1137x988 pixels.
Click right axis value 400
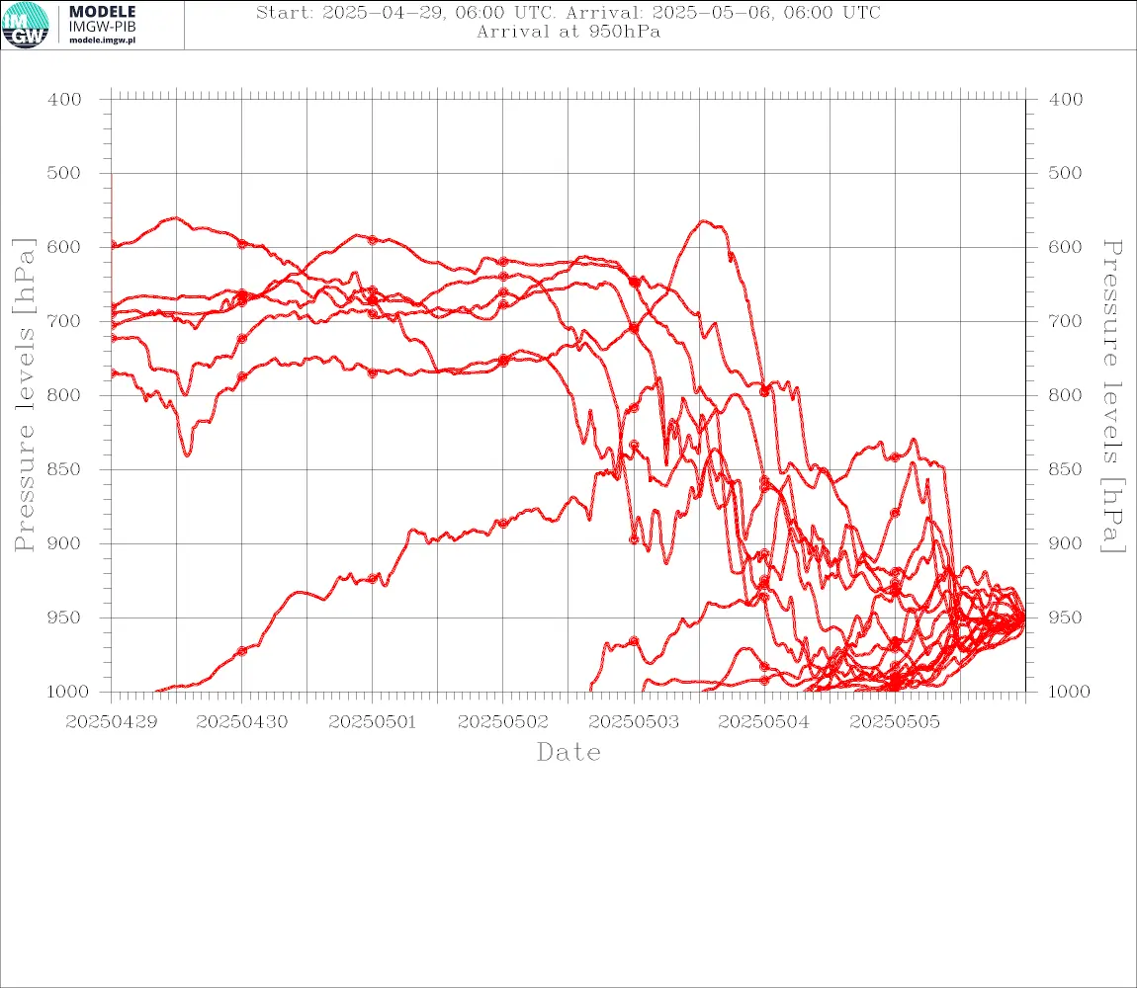[1065, 100]
